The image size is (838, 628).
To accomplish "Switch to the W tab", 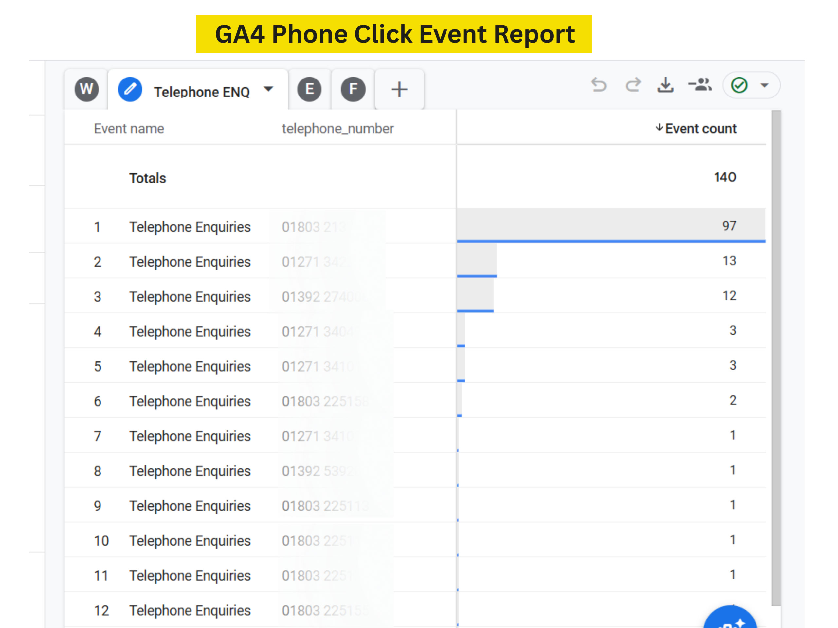I will 87,90.
